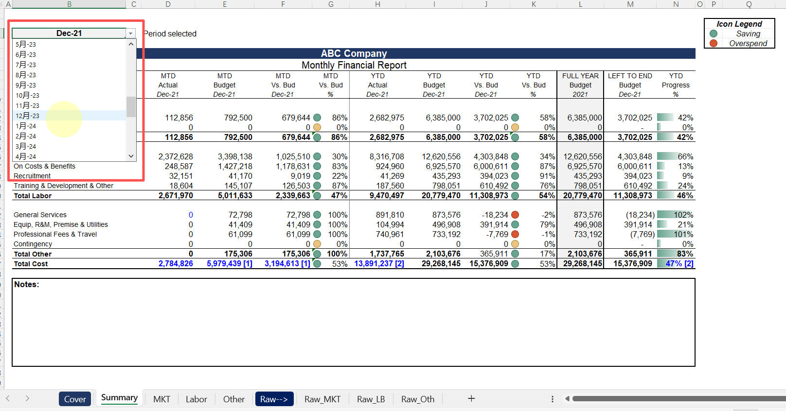
Task: Click the Total Cost 2,784,826 link
Action: pos(176,263)
